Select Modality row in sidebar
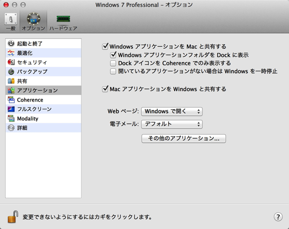Screen dimensions: 289x229 43,118
